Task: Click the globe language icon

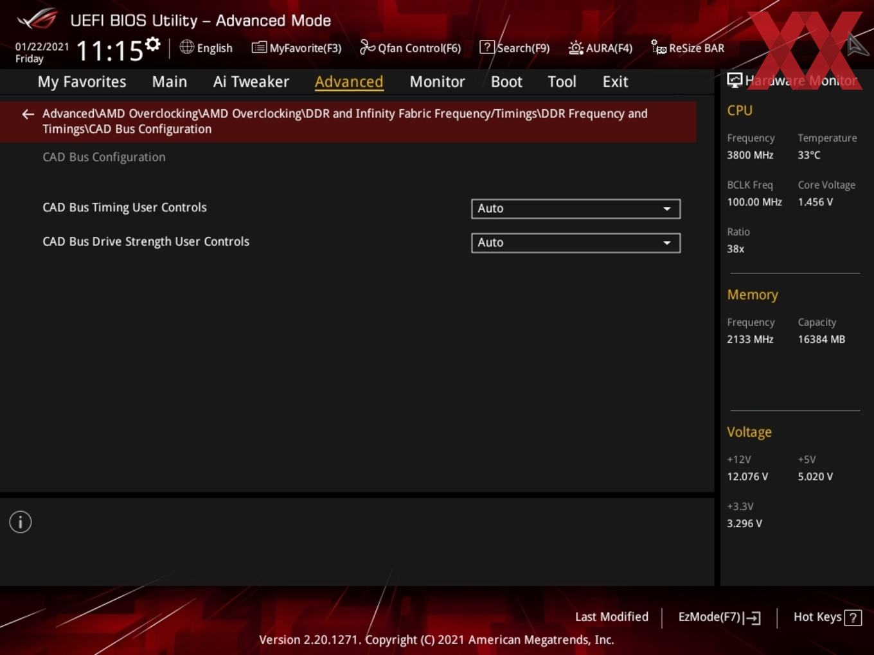Action: pyautogui.click(x=186, y=47)
